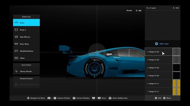Click layer 1 yellow thumbnail

coord(176,92)
